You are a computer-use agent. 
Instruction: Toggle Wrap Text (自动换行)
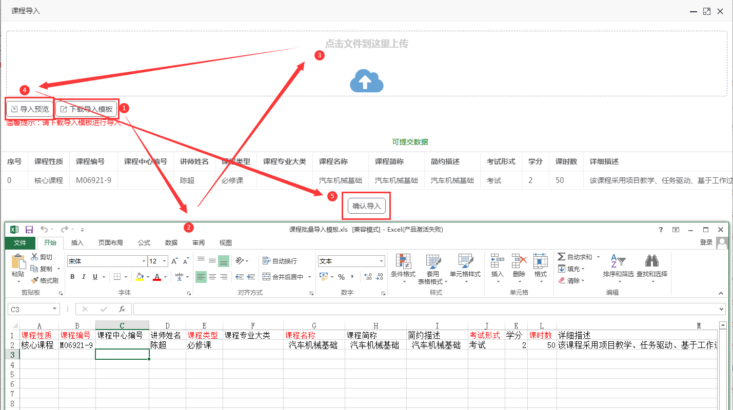click(280, 261)
